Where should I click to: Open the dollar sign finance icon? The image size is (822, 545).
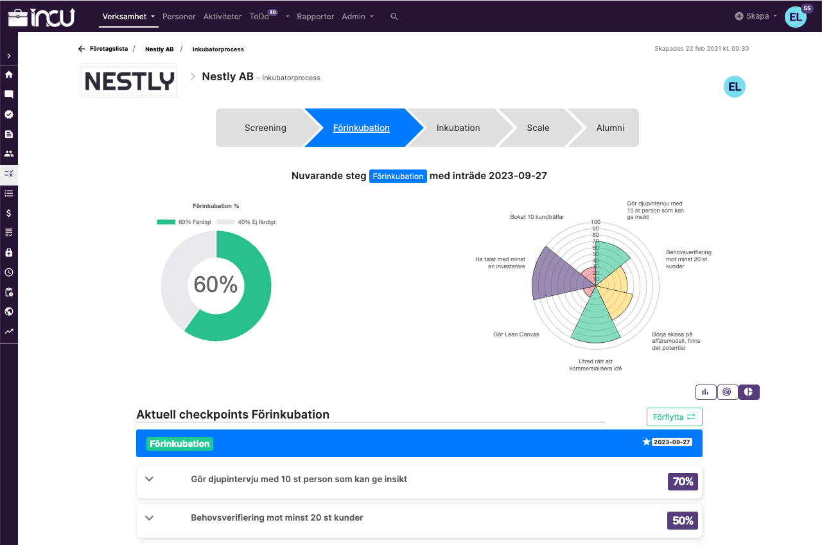pos(9,213)
